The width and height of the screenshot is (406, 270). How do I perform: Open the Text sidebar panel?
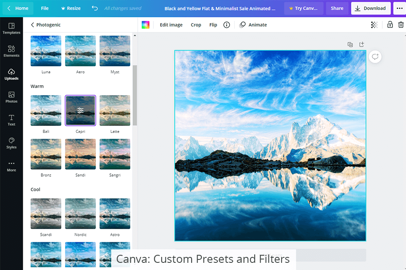pos(11,120)
